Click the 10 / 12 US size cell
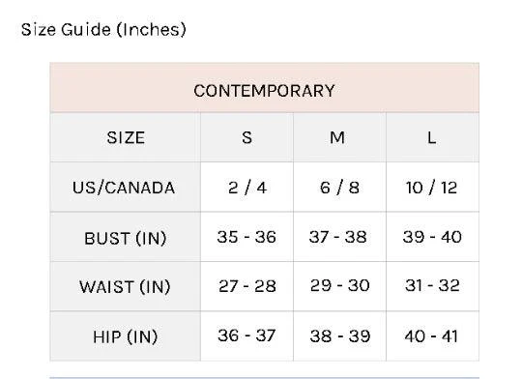 [432, 187]
